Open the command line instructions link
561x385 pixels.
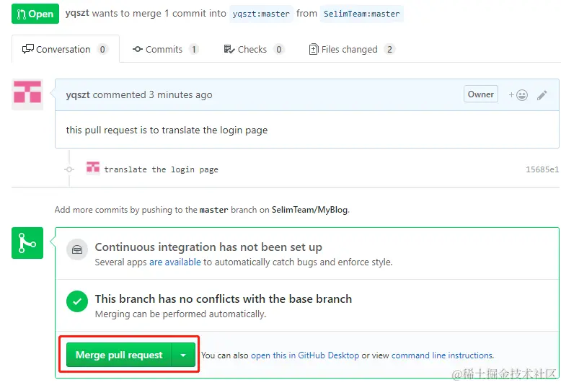tap(442, 355)
